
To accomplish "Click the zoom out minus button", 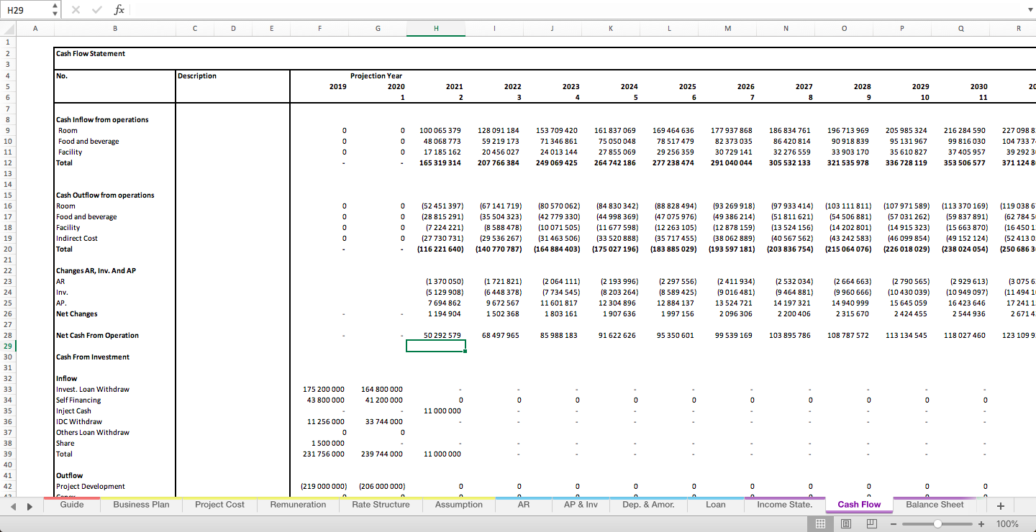I will [x=894, y=524].
